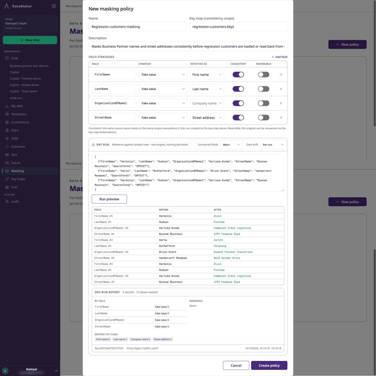Image resolution: width=376 pixels, height=376 pixels.
Task: Open the FirstName strategy dropdown
Action: [x=163, y=75]
